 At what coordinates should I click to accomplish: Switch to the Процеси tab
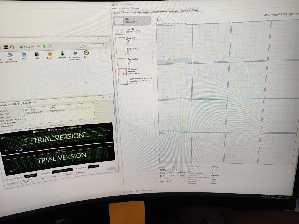point(116,13)
